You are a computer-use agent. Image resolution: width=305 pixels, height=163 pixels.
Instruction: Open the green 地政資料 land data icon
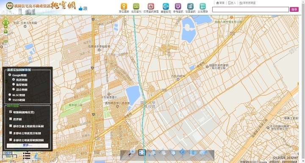coord(136,6)
